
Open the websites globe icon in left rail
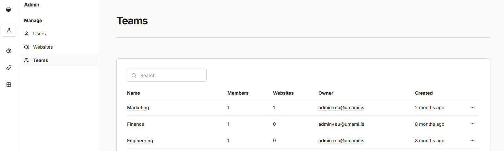coord(9,51)
